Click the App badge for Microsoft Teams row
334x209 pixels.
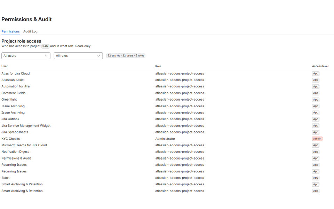(316, 145)
